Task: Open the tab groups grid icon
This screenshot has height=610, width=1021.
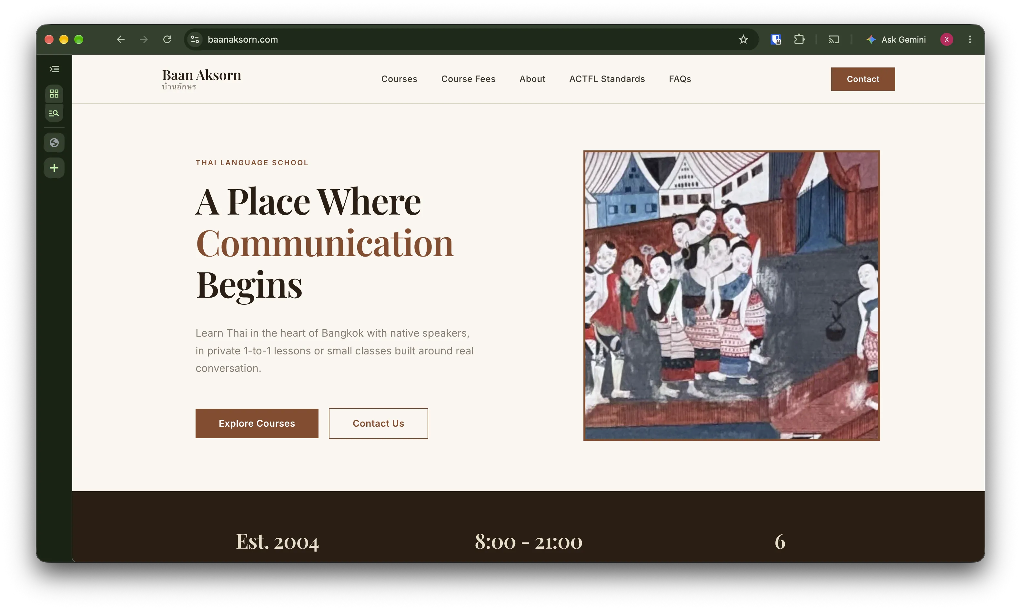Action: point(54,94)
